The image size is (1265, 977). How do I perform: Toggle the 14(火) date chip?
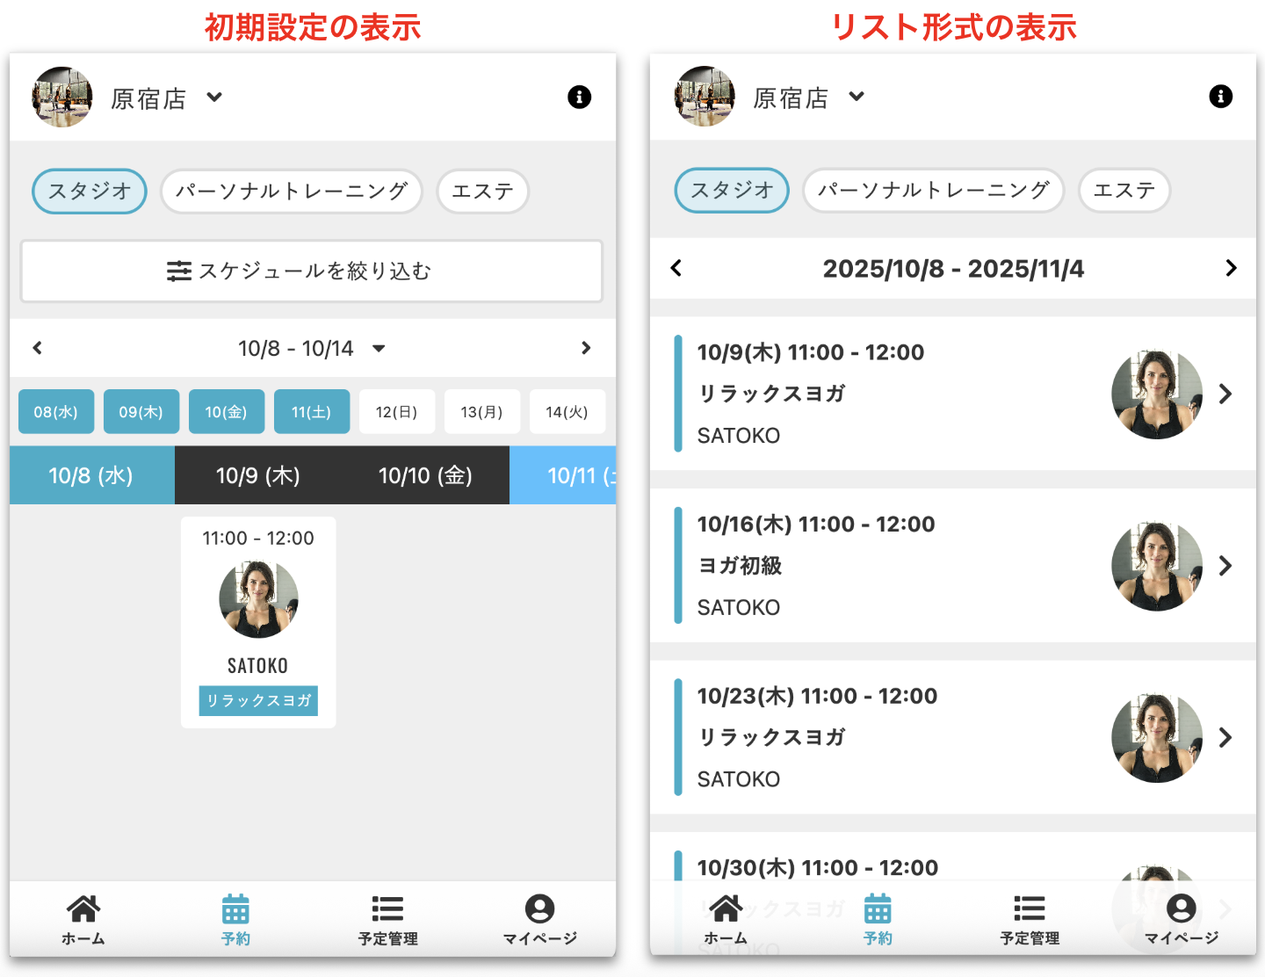pyautogui.click(x=567, y=412)
